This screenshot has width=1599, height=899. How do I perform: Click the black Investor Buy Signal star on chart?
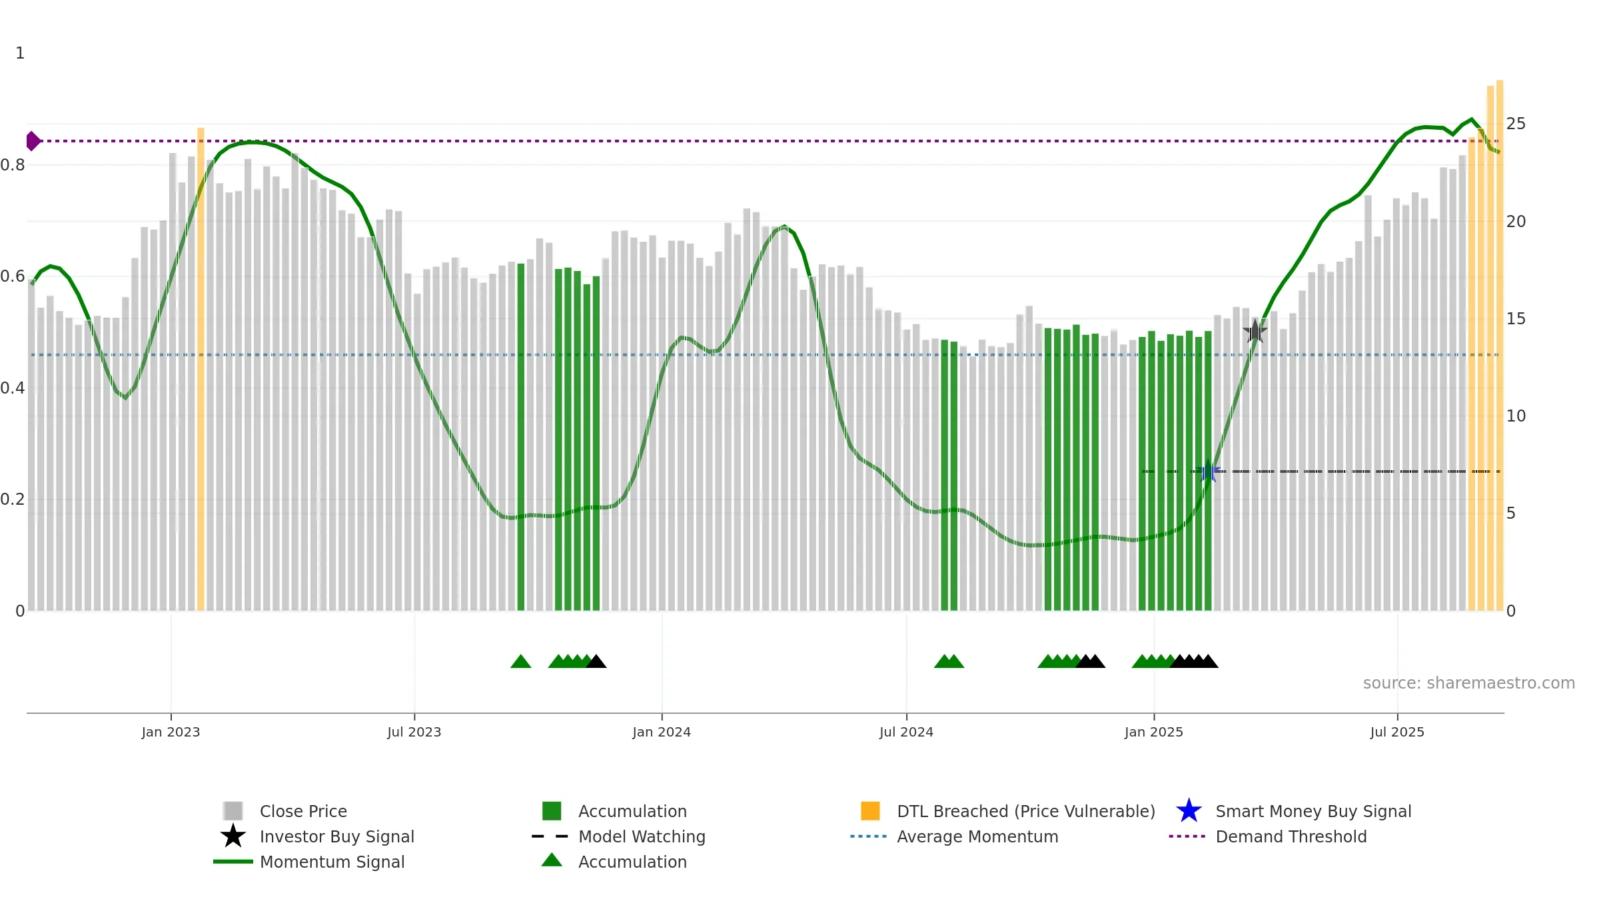coord(1255,331)
